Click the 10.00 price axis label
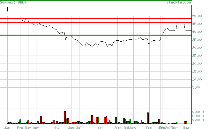This screenshot has height=129, width=209. pos(197,80)
